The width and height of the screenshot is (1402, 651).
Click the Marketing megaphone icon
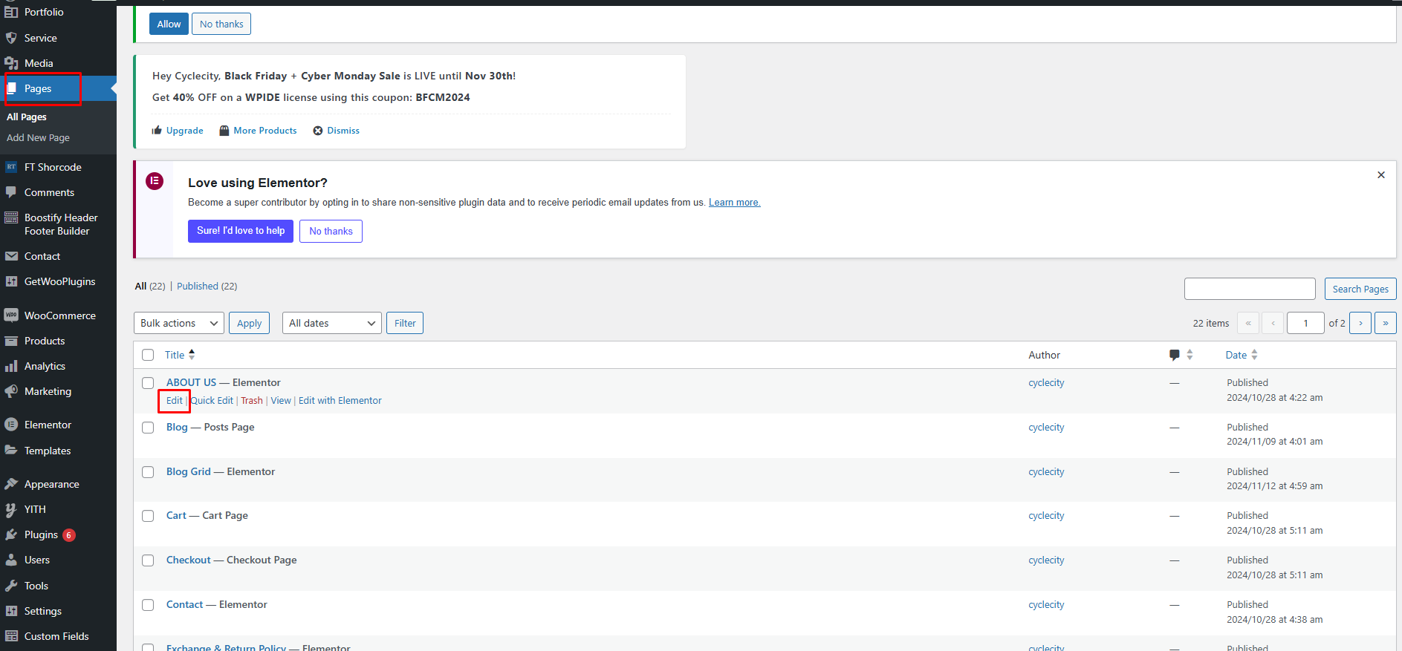tap(11, 391)
